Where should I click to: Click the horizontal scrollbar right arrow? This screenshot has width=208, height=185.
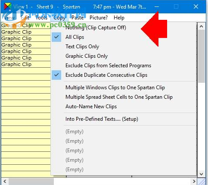[194, 181]
